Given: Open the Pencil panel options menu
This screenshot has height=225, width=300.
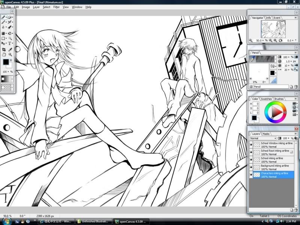Looking at the screenshot, I should (295, 52).
